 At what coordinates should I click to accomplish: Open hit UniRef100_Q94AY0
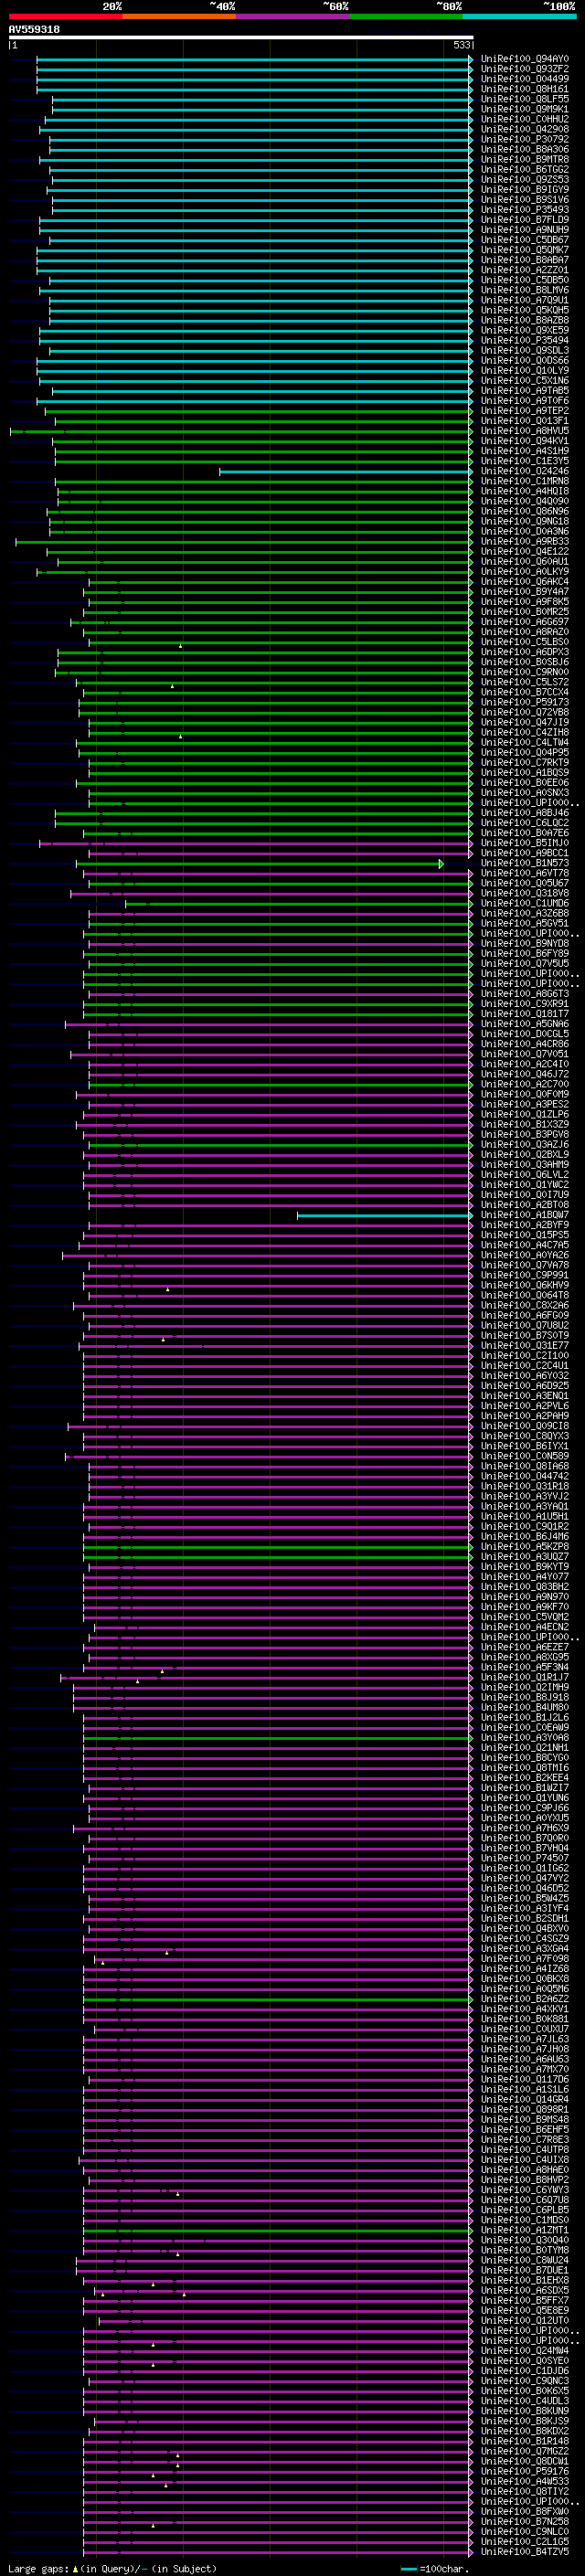click(x=525, y=59)
